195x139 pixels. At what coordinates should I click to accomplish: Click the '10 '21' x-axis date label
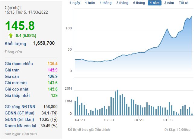139,120
